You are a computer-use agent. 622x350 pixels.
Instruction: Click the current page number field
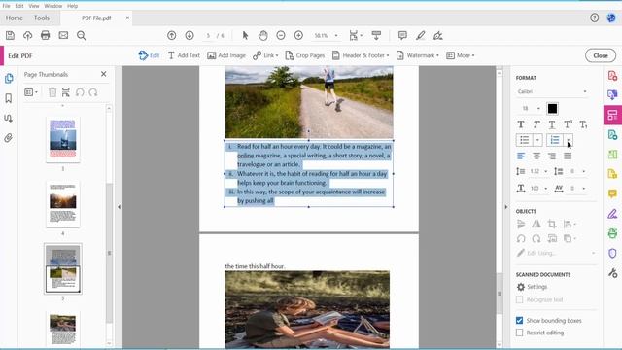208,36
